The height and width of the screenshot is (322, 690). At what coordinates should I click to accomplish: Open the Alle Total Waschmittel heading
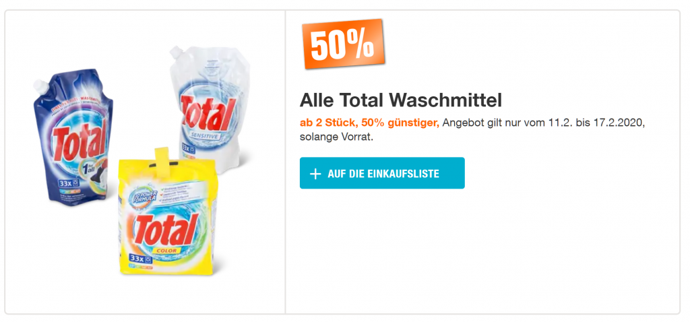[x=401, y=101]
